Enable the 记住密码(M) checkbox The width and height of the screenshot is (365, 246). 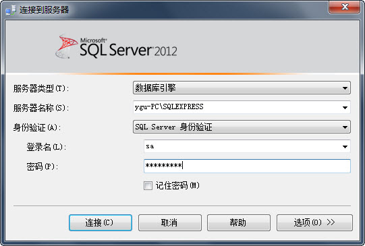[148, 185]
